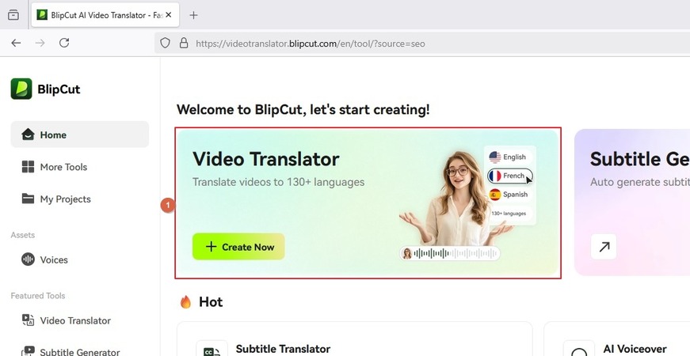Focus the URL address bar
The width and height of the screenshot is (690, 356).
point(422,43)
